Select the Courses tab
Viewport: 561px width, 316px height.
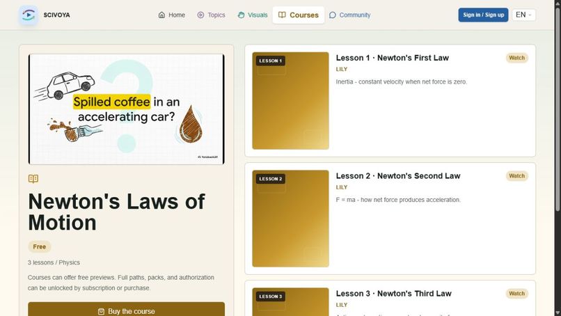pos(299,15)
